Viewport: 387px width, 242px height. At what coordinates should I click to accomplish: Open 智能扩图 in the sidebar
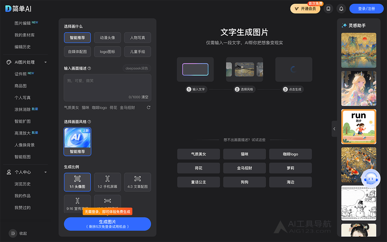[x=23, y=121]
